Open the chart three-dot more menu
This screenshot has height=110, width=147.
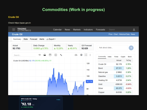click(x=90, y=55)
